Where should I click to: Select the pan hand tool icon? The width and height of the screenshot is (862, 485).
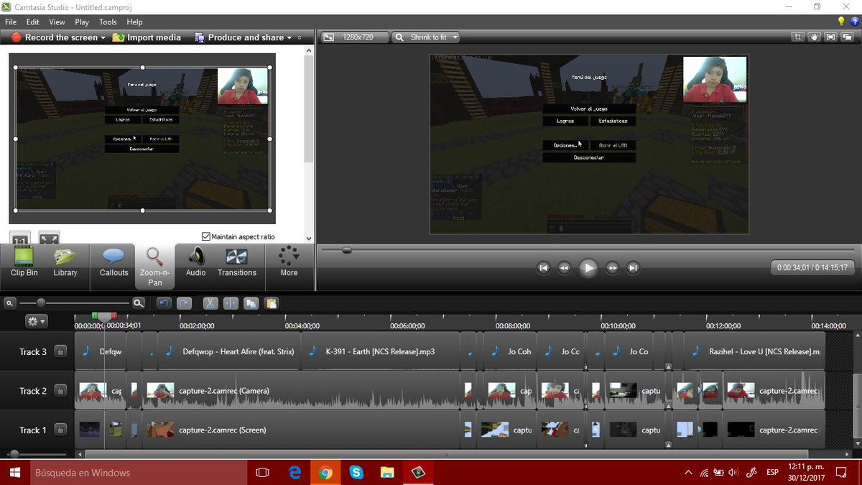click(814, 37)
